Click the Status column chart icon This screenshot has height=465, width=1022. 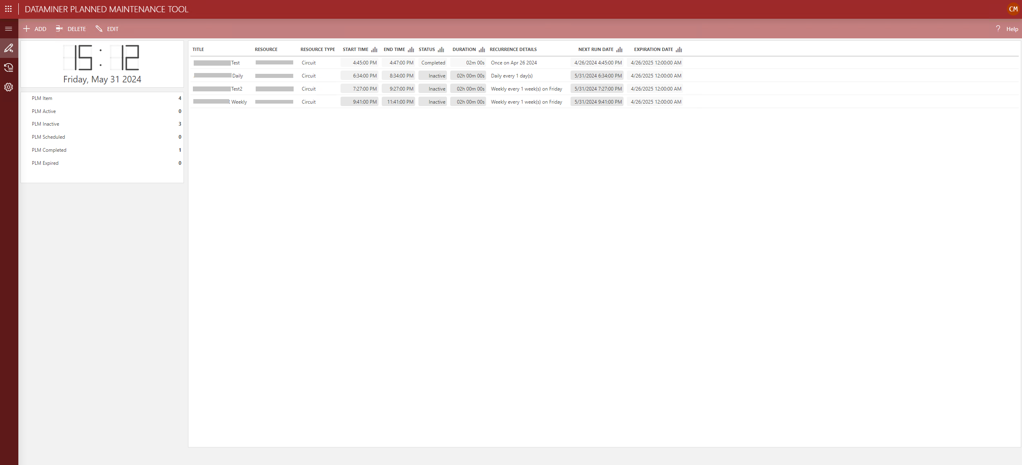pos(441,50)
